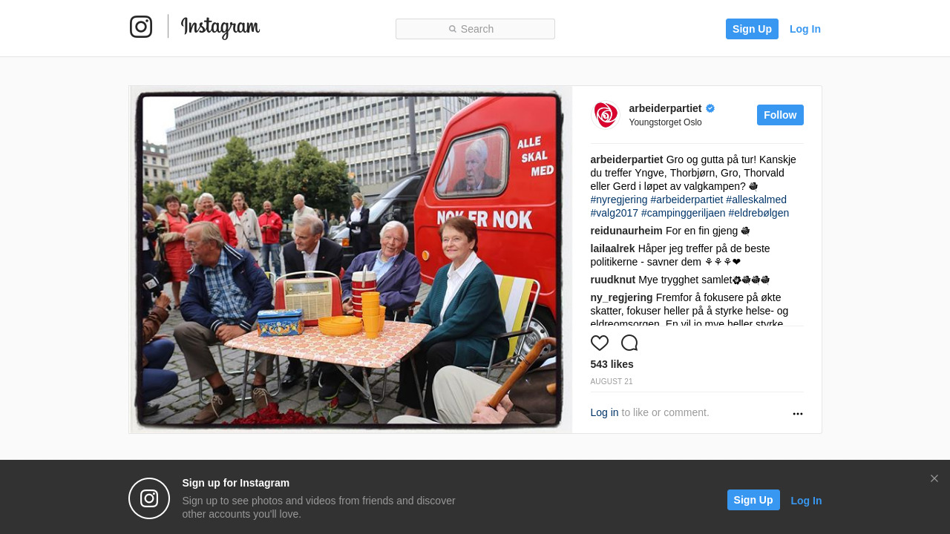The image size is (950, 534).
Task: Open the comment bubble icon
Action: [x=629, y=343]
